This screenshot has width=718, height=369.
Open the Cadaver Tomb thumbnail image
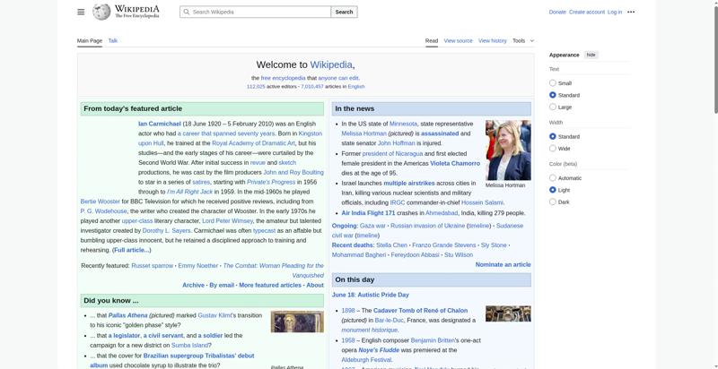508,313
